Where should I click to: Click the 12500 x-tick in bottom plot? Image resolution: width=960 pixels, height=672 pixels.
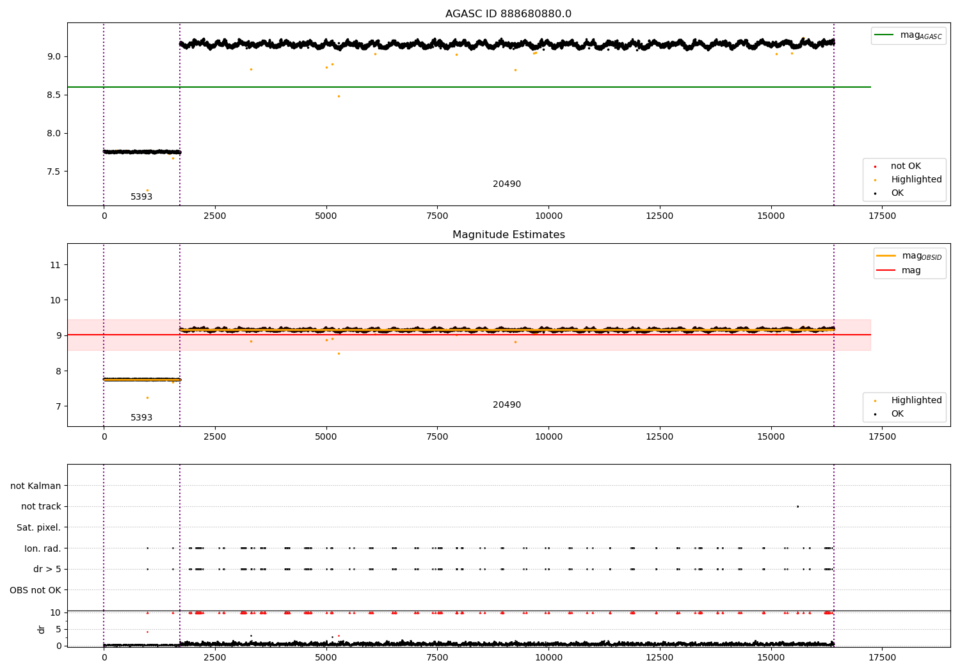tap(660, 658)
